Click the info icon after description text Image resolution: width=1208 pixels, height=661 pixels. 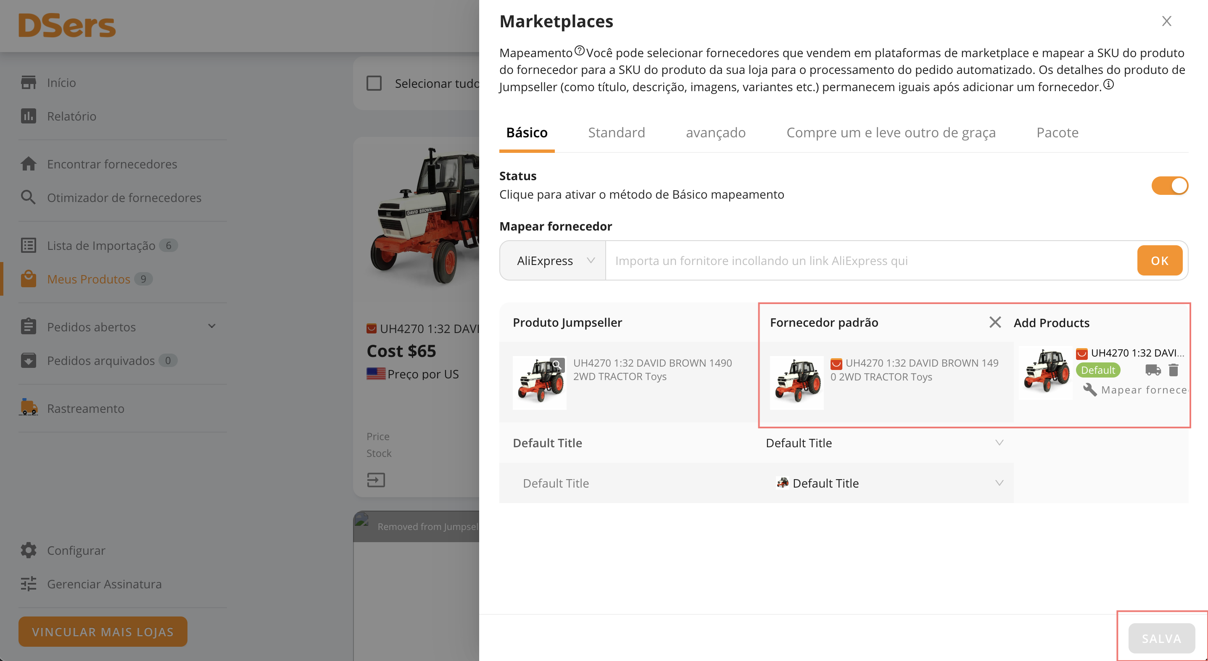[x=1108, y=85]
